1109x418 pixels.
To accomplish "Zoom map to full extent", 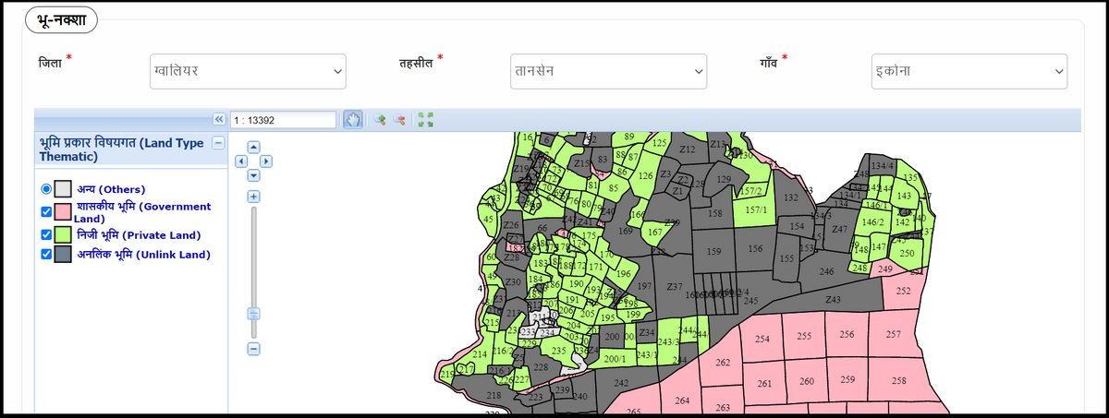I will point(426,120).
